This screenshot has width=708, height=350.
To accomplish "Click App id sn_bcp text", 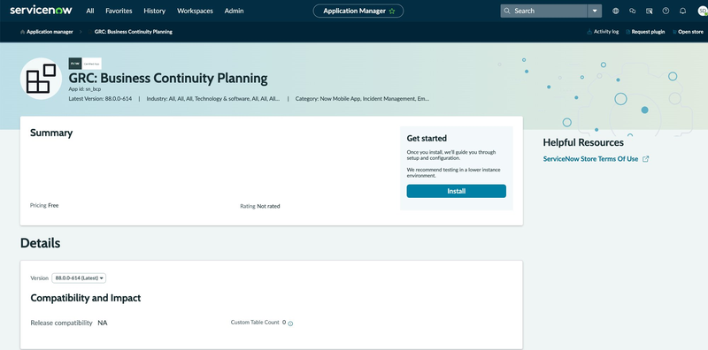I will (x=85, y=89).
